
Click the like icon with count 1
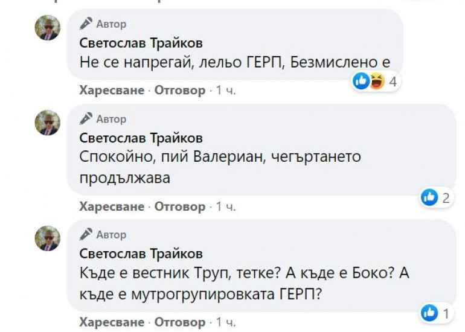[429, 312]
